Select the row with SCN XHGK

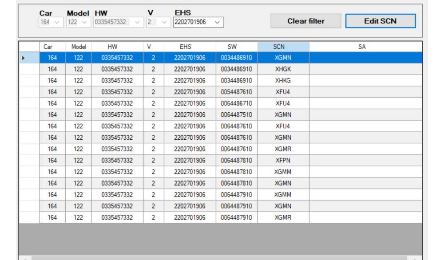click(x=283, y=69)
